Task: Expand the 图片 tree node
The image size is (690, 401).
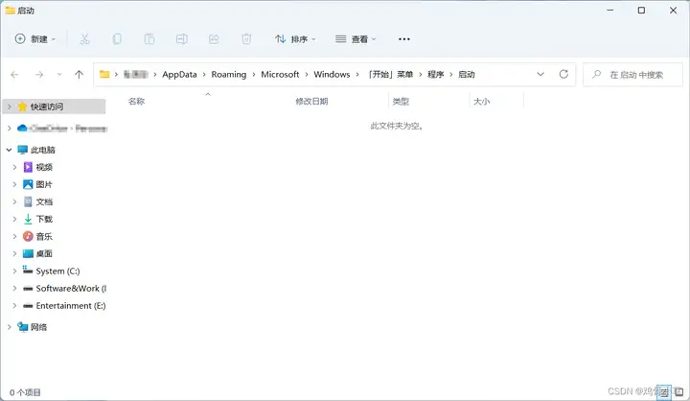Action: tap(14, 184)
